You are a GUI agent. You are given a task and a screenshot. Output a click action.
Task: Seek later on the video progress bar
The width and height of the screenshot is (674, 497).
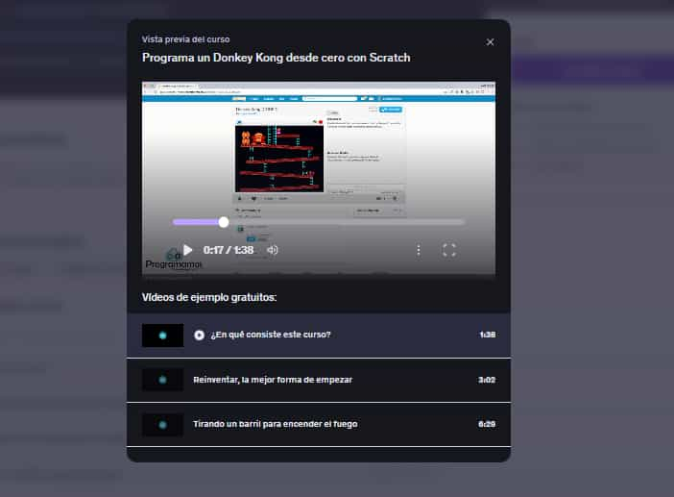point(346,222)
